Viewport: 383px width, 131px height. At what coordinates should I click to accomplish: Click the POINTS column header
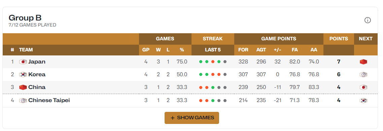point(339,39)
